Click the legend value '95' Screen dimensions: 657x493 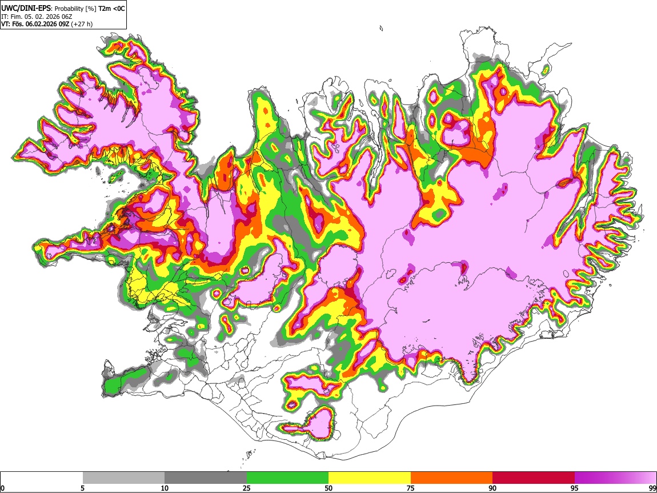coord(575,488)
